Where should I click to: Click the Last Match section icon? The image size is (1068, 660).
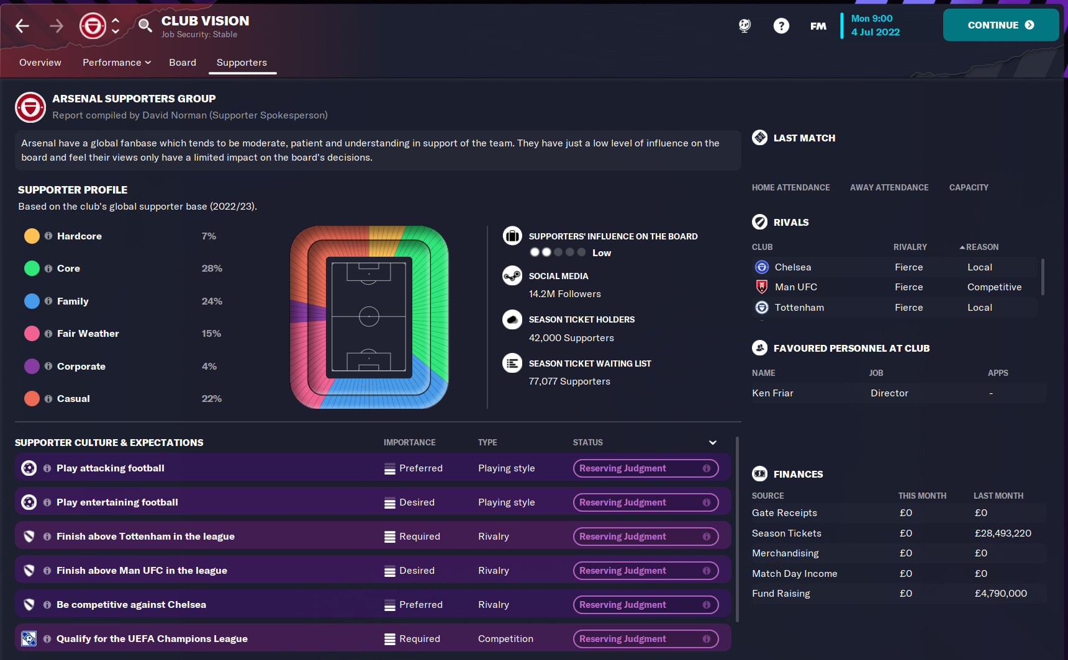pos(760,138)
